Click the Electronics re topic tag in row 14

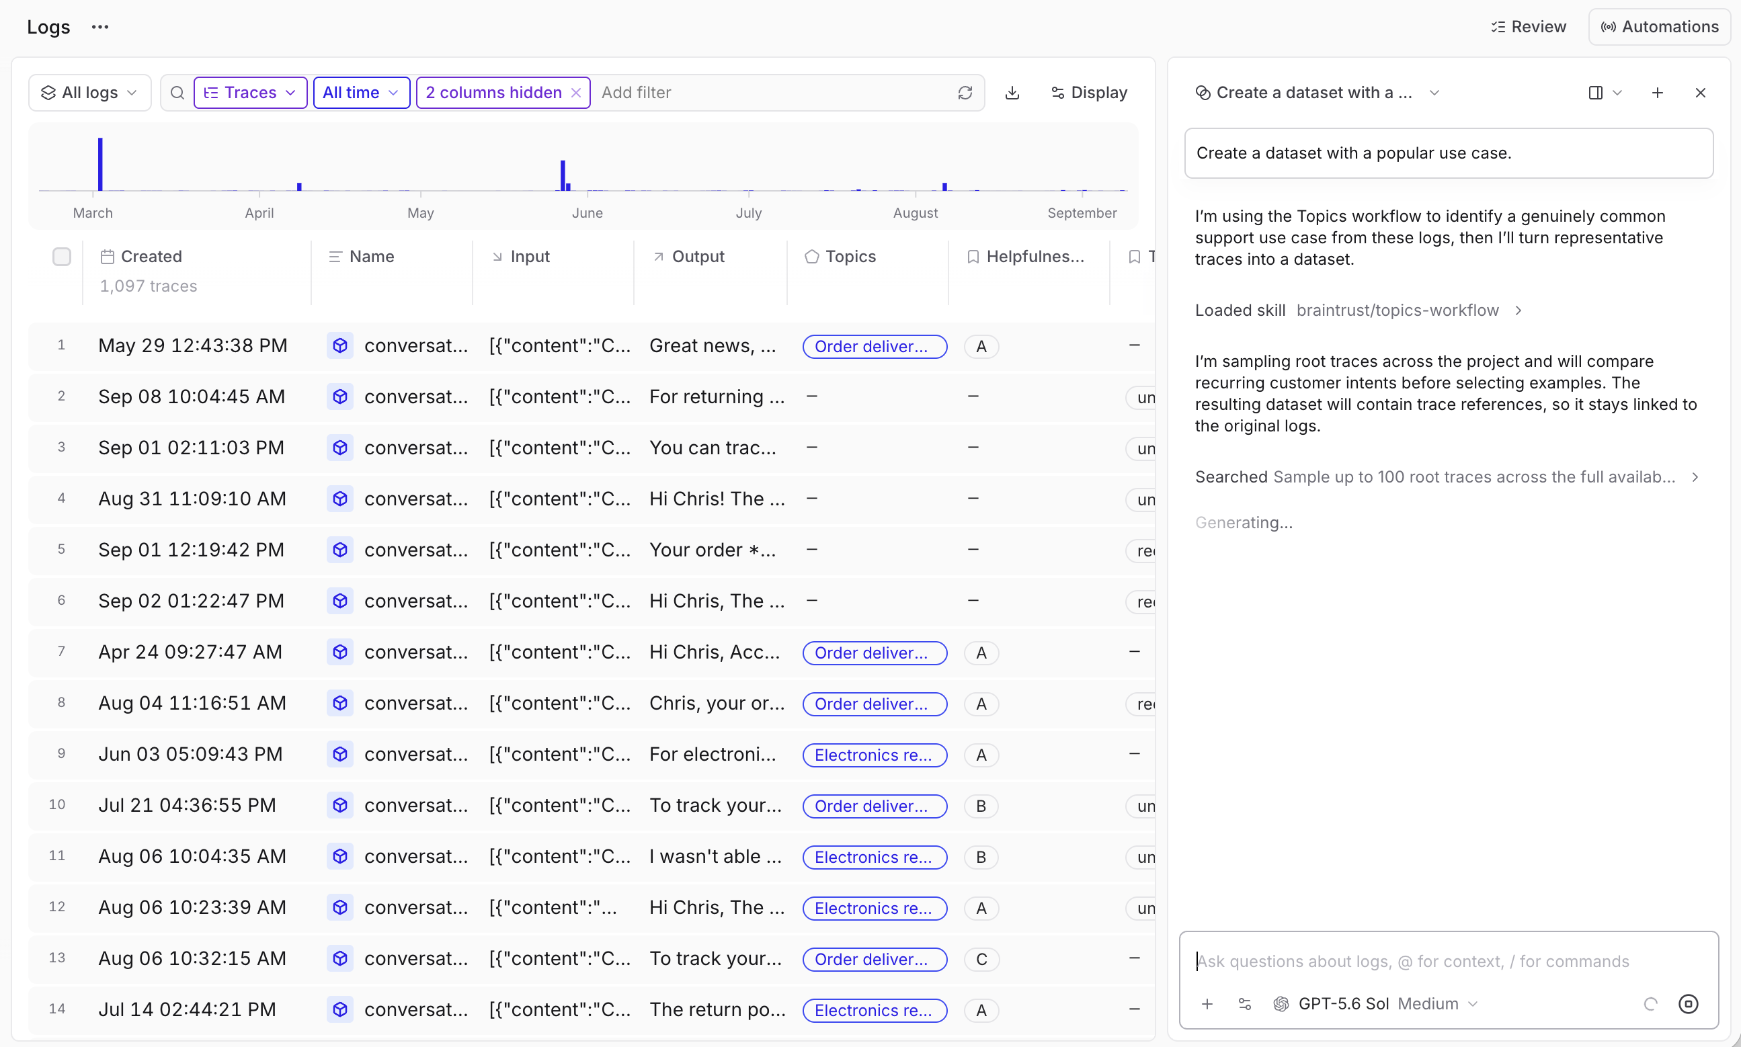point(875,1010)
